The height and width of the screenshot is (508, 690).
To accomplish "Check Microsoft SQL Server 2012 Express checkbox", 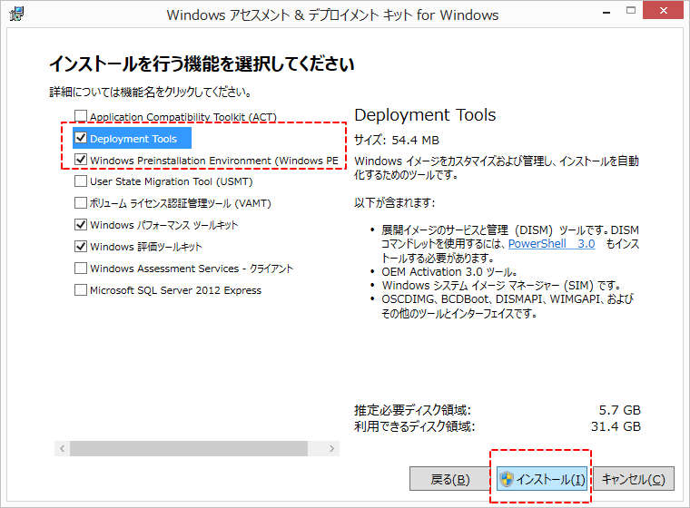I will click(x=81, y=290).
